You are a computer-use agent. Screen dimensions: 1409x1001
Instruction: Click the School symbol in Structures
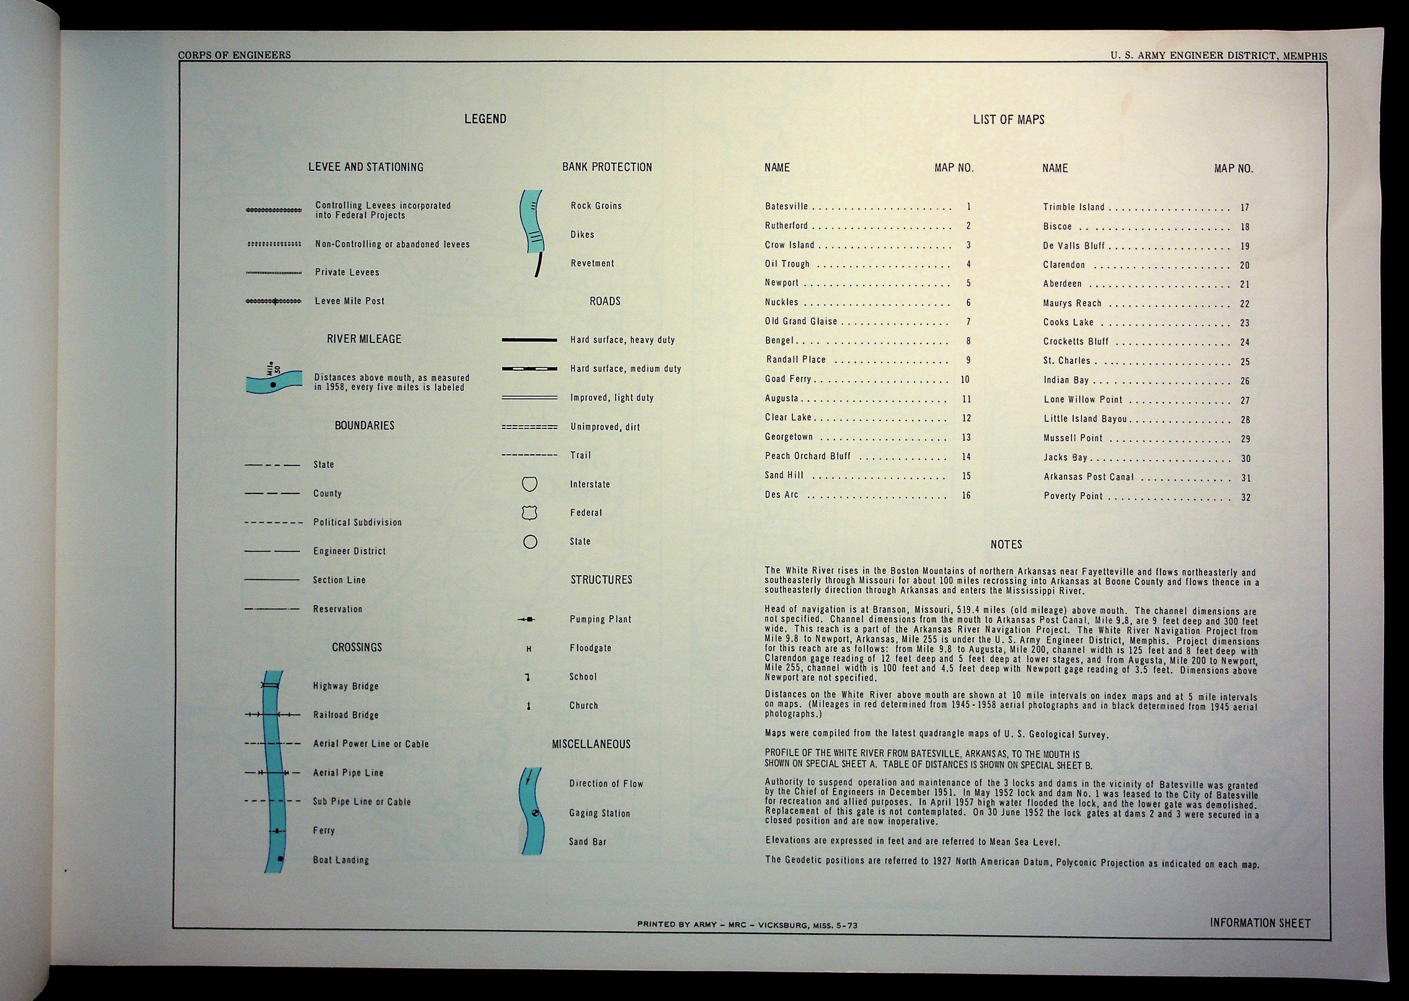click(527, 677)
